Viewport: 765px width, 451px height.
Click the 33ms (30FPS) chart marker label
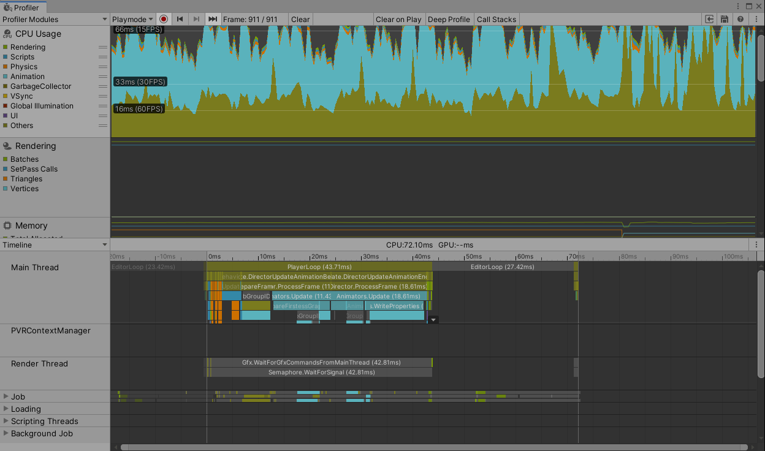tap(140, 81)
